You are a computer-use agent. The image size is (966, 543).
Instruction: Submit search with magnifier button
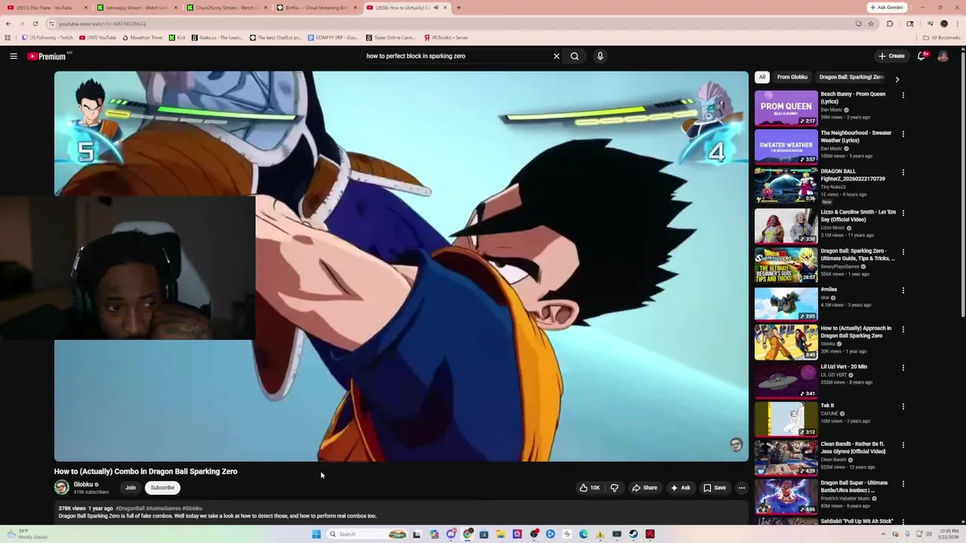575,56
